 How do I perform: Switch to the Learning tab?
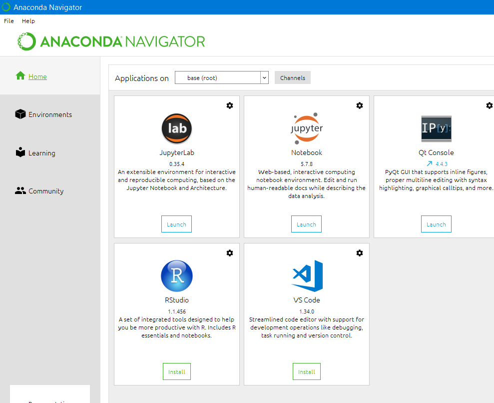tap(42, 153)
